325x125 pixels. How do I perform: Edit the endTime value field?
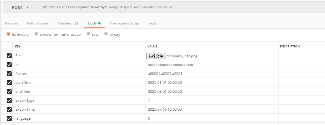tap(212, 92)
